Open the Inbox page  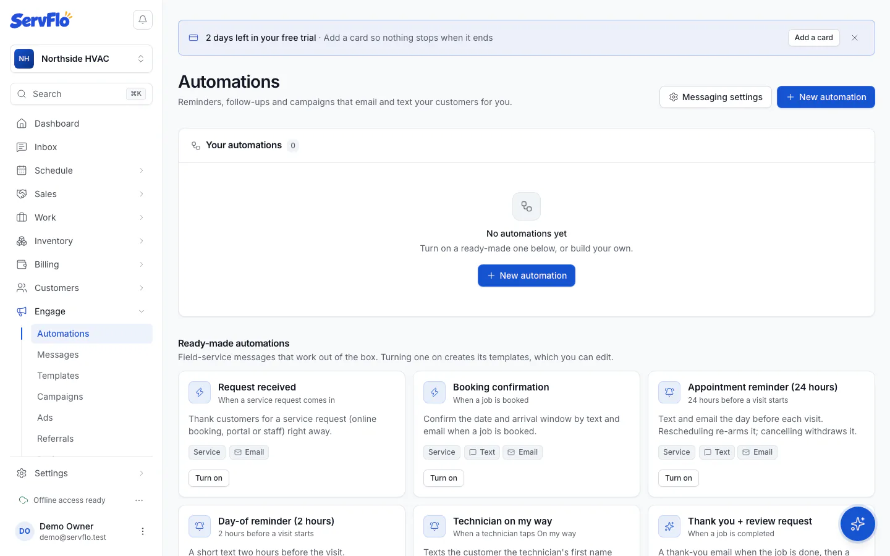click(x=81, y=147)
